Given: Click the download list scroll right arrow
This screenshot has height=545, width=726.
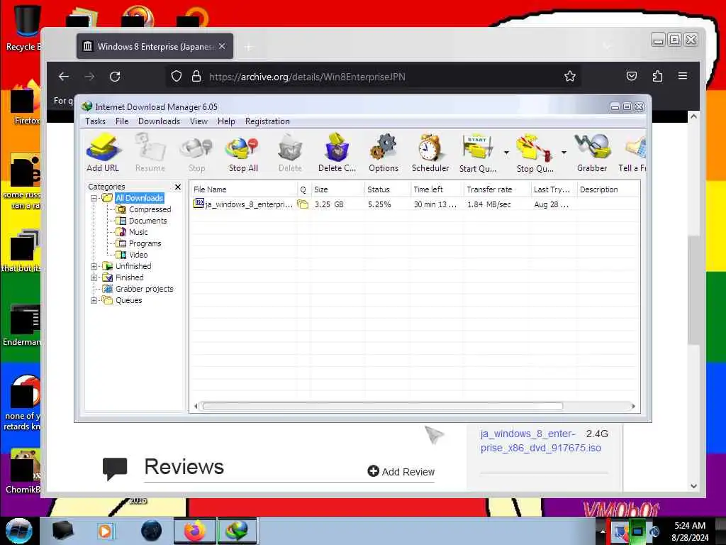Looking at the screenshot, I should pos(633,407).
